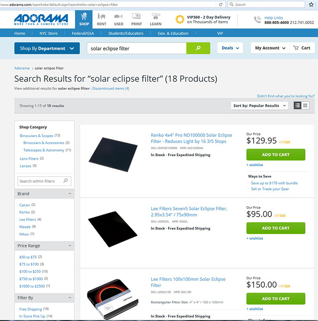The image size is (318, 321).
Task: Collapse the Brand filter section
Action: [x=70, y=193]
